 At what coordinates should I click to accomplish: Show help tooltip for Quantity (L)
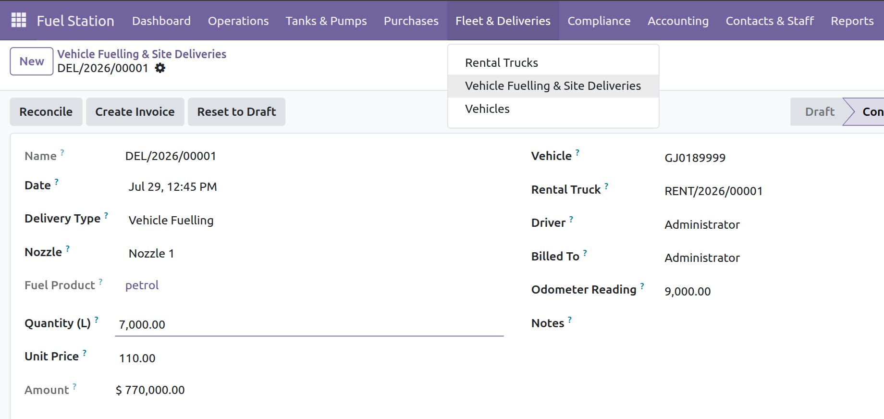pos(96,320)
